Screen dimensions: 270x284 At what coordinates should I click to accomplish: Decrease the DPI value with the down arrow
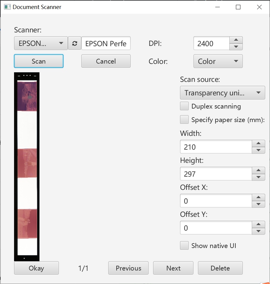236,47
